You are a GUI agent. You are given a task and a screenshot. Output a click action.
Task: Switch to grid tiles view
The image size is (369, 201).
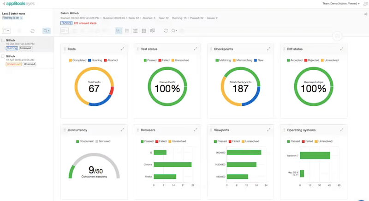coord(144,30)
